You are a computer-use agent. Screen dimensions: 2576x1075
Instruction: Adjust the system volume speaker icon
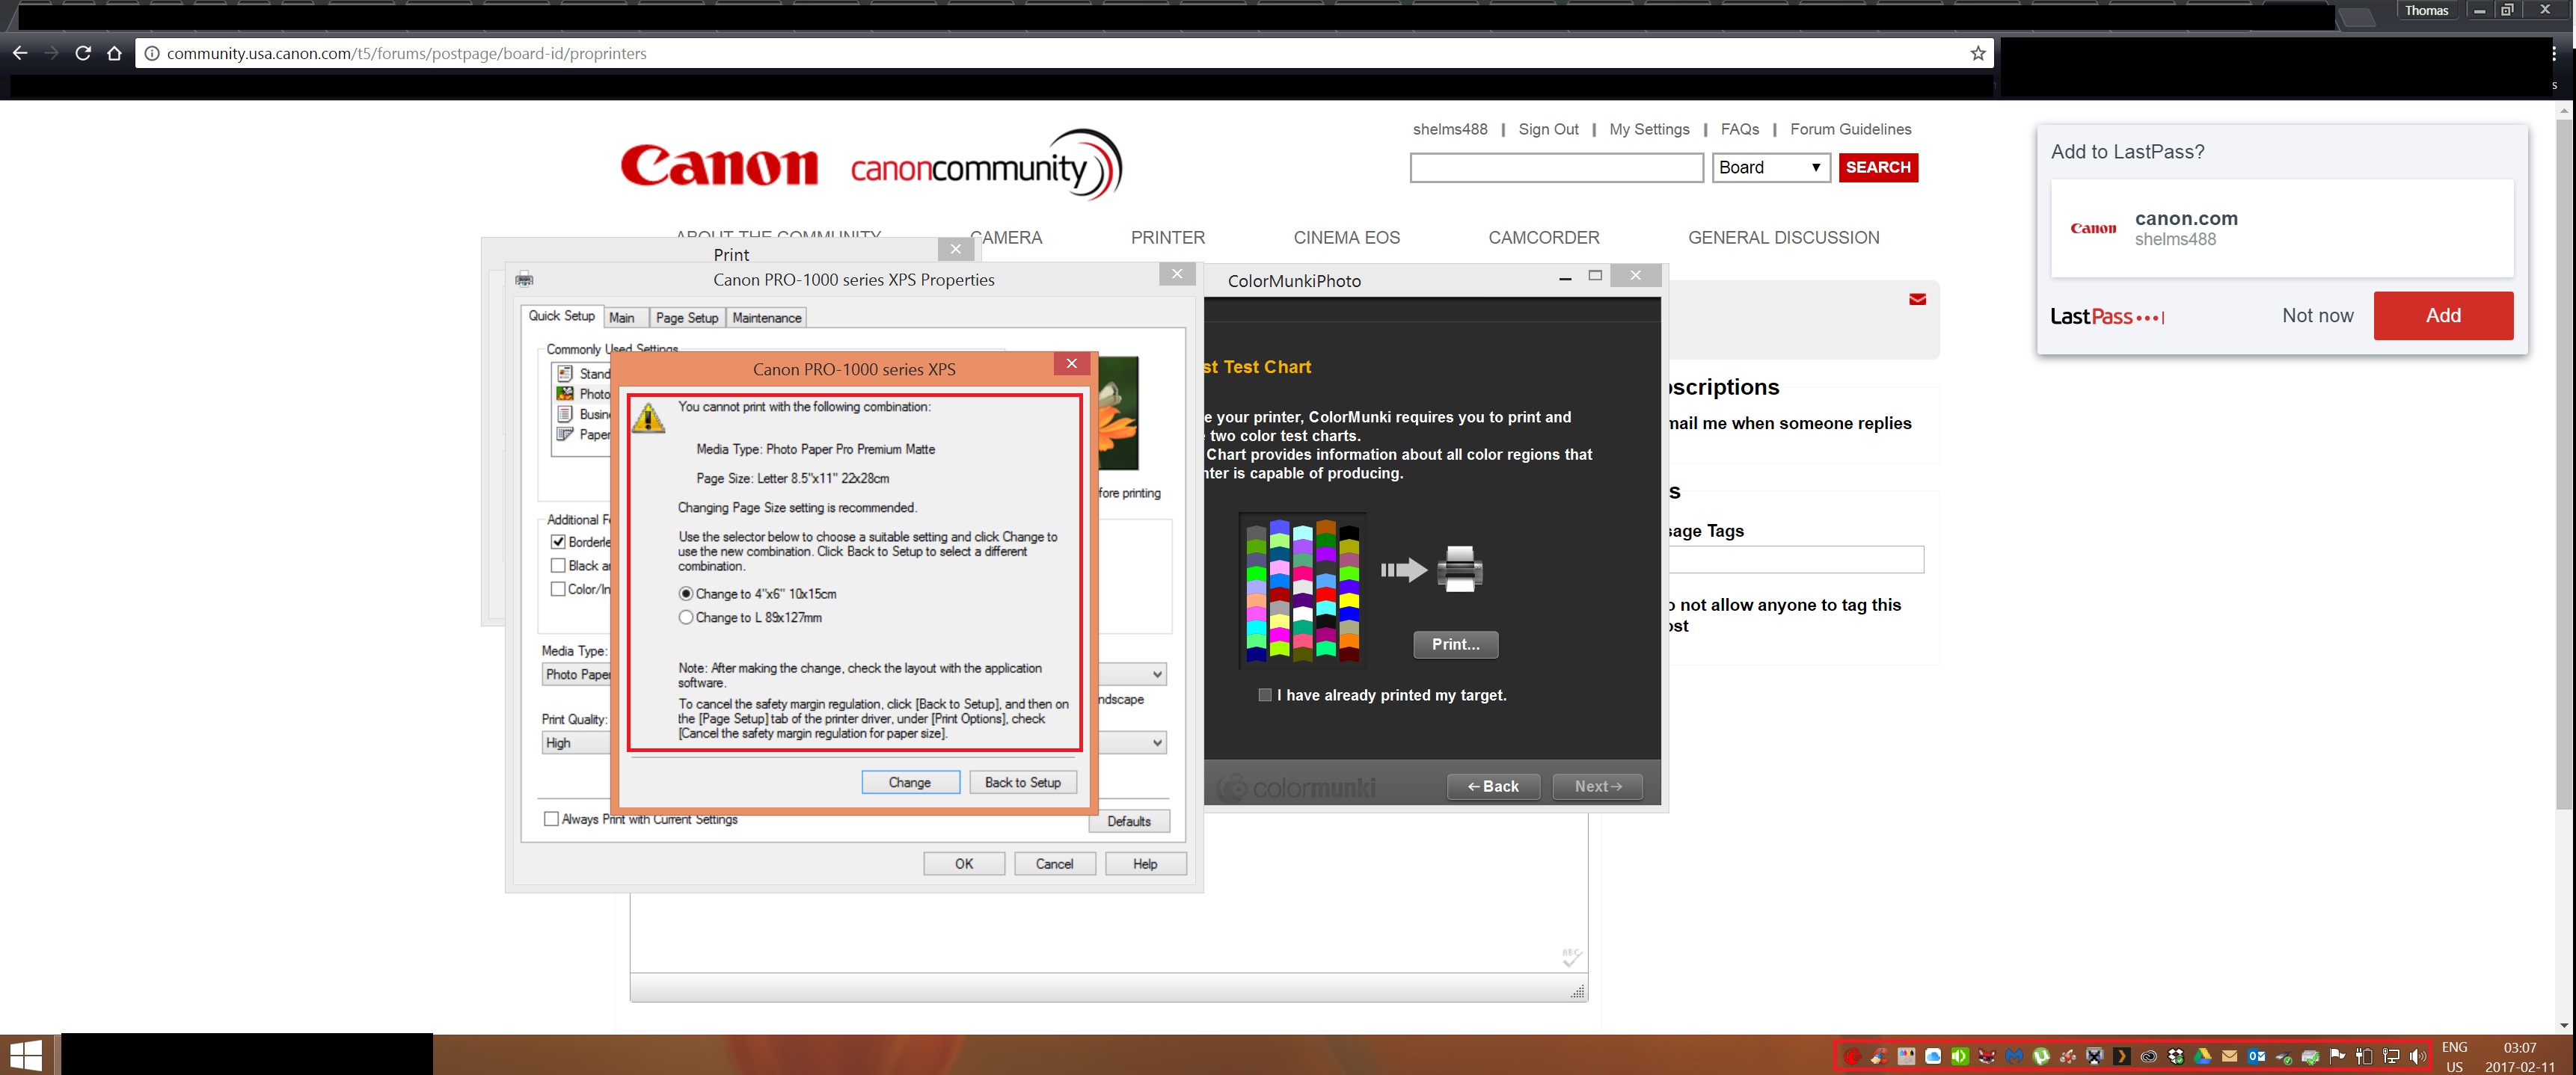(x=2420, y=1056)
